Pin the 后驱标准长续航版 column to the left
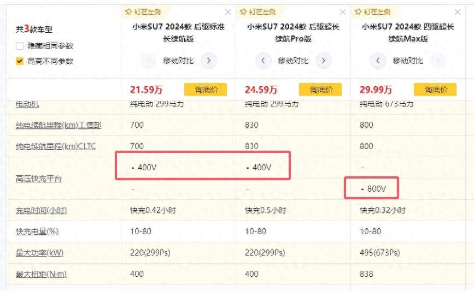Image resolution: width=474 pixels, height=291 pixels. (x=143, y=11)
